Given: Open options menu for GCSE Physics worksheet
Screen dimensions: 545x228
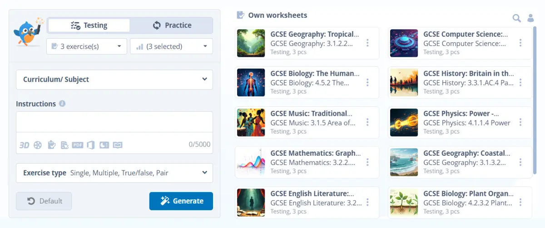Looking at the screenshot, I should pos(520,123).
